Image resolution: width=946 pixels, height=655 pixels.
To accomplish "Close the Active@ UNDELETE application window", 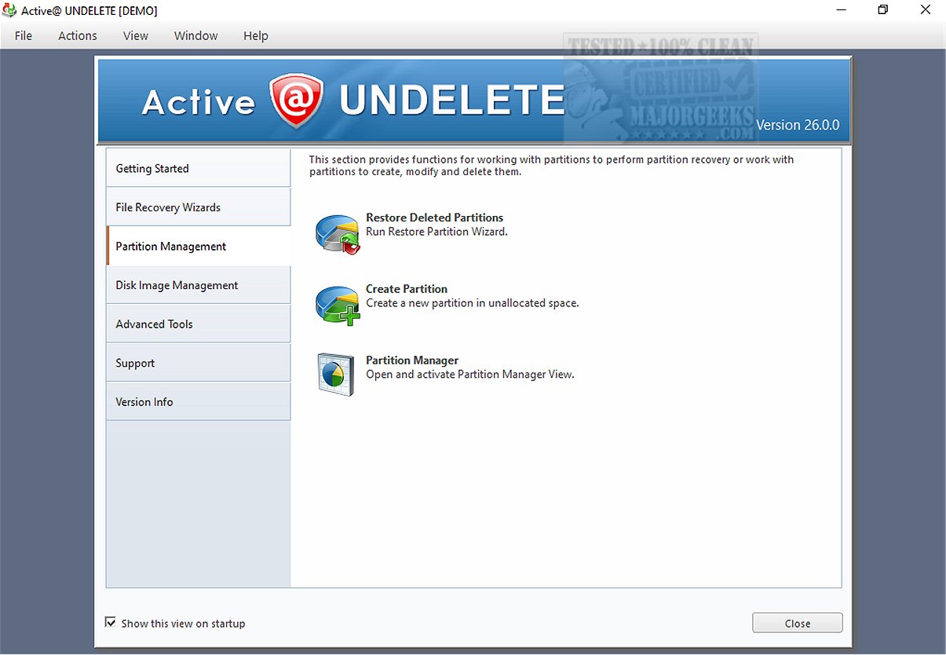I will click(x=925, y=10).
